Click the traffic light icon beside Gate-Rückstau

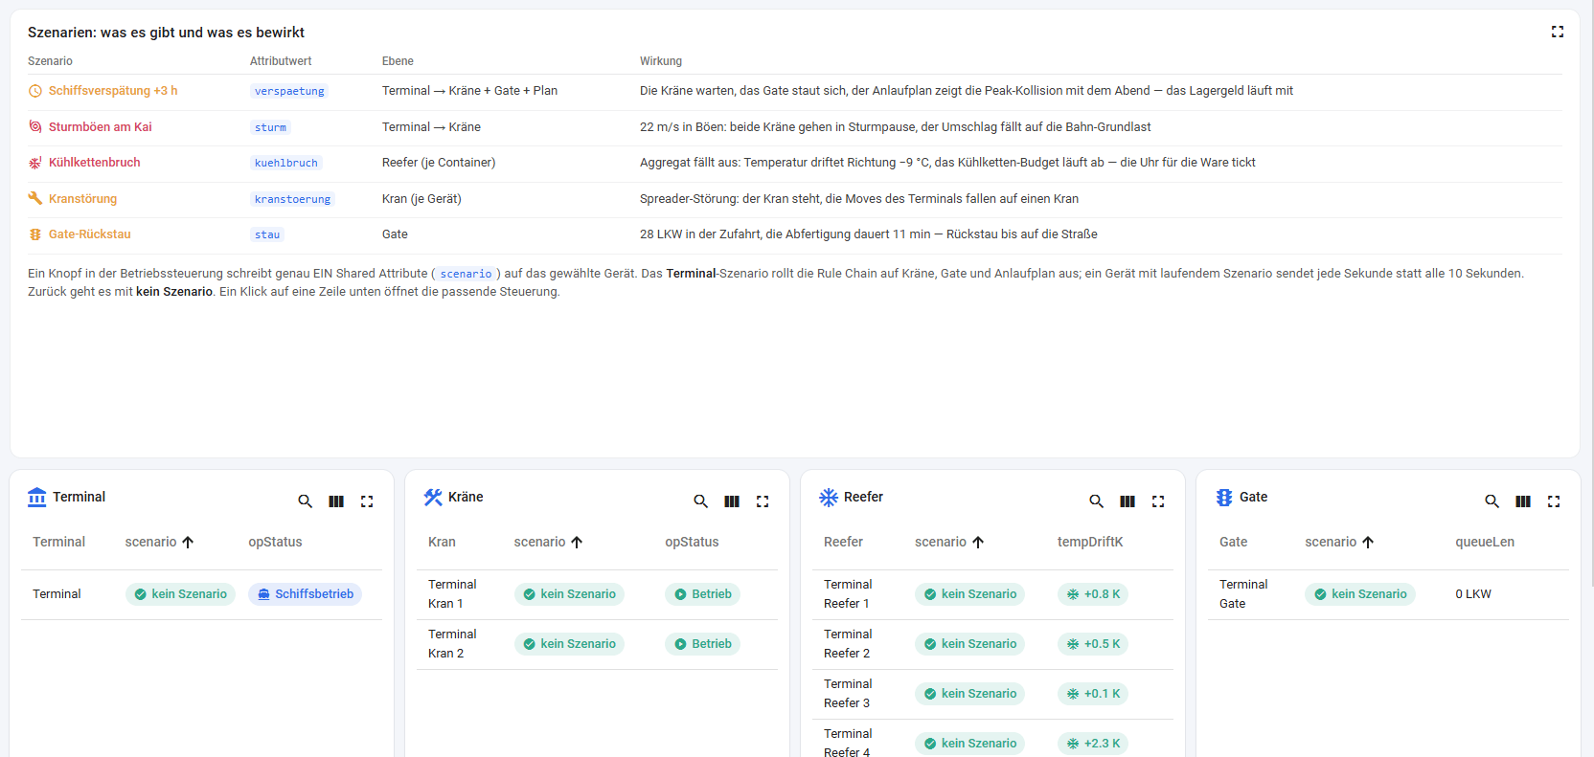(x=35, y=234)
